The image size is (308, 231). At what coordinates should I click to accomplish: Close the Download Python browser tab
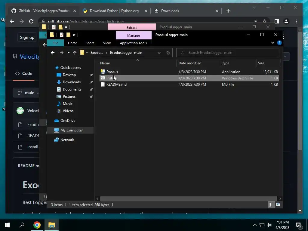coord(146,11)
